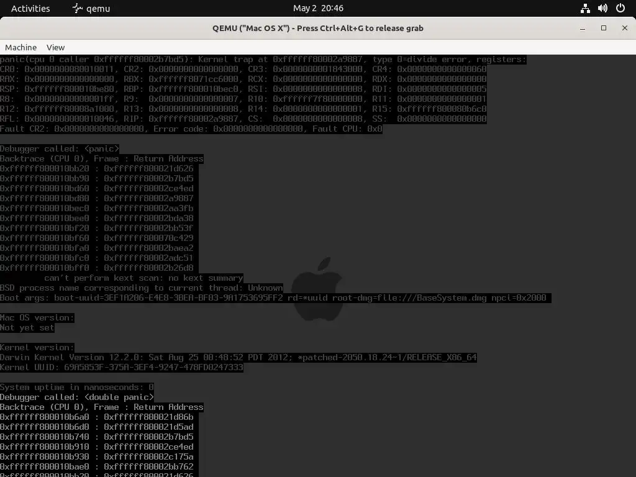
Task: Click the 'System uptime in nanoseconds: 0' line
Action: 77,388
